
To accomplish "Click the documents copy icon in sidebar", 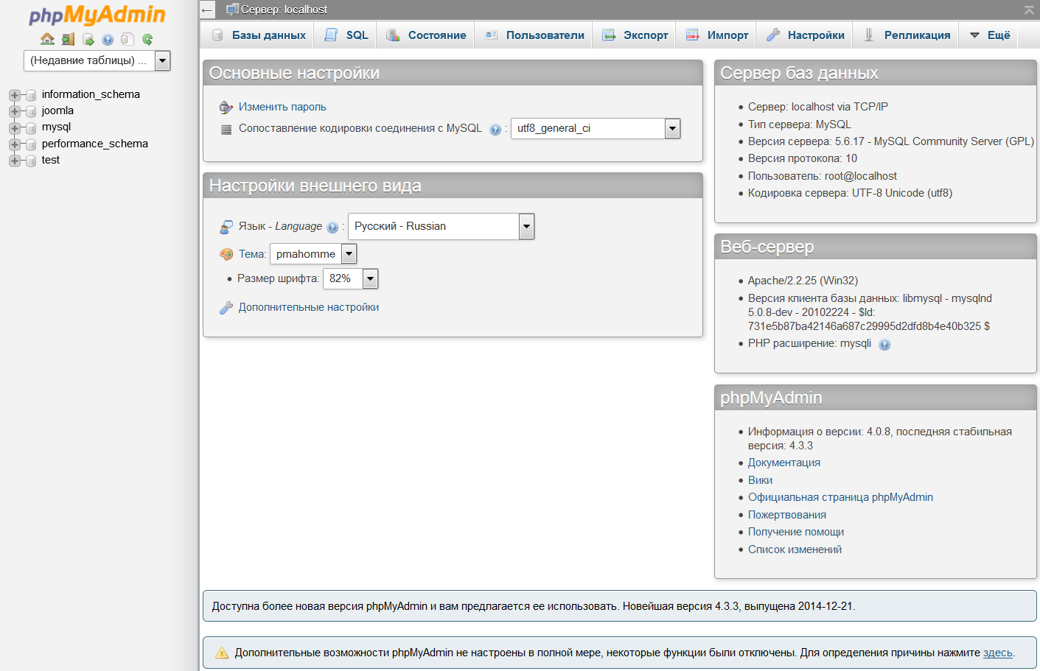I will (x=128, y=39).
